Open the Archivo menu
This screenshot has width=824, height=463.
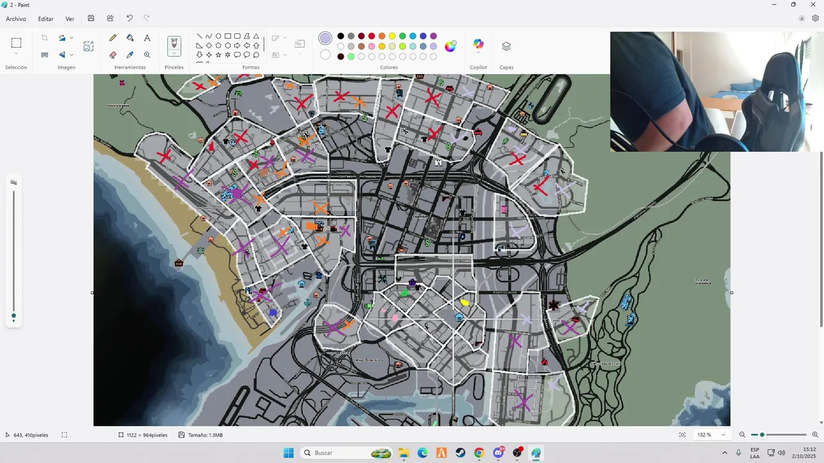pos(16,19)
